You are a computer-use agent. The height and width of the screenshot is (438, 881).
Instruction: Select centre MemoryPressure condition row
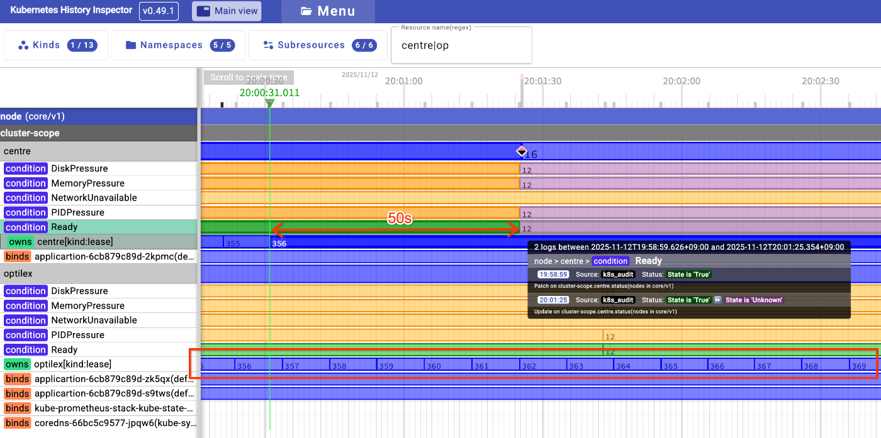(x=99, y=183)
